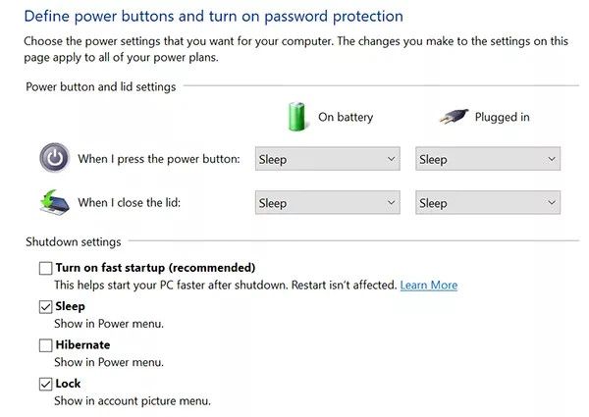Screen dimensions: 589x417
Task: Open power button On battery dropdown
Action: click(x=327, y=159)
